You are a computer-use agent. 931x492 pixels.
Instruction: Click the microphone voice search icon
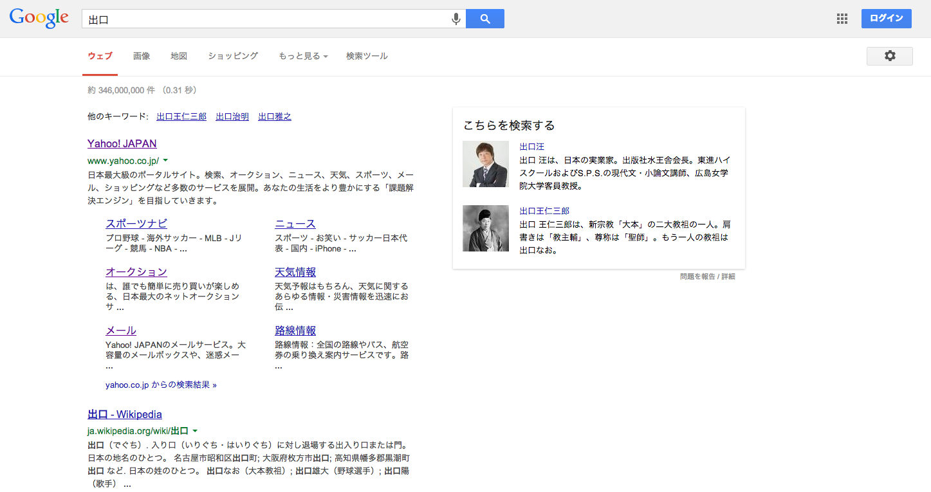[x=456, y=19]
